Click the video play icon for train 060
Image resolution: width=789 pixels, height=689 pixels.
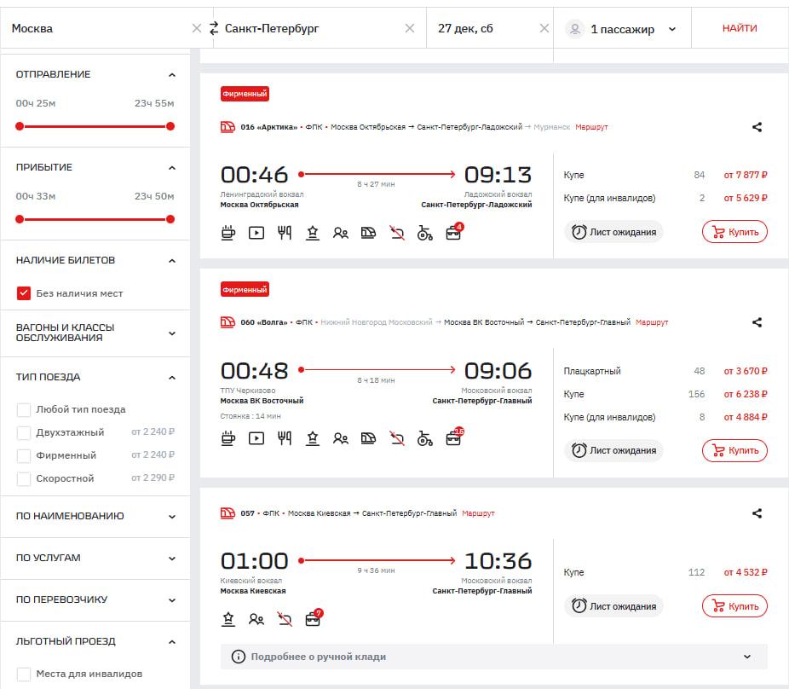(256, 438)
